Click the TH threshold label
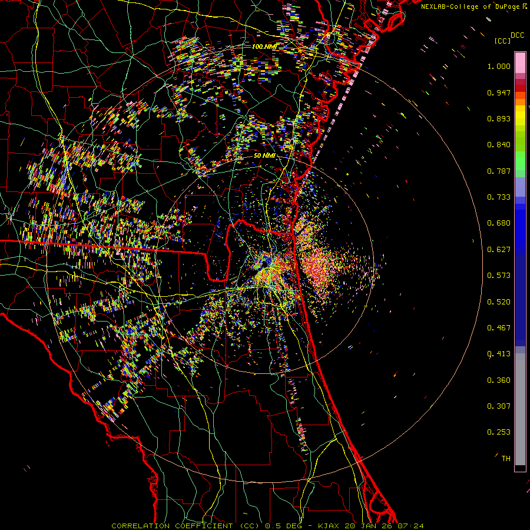The width and height of the screenshot is (530, 530). pos(506,459)
